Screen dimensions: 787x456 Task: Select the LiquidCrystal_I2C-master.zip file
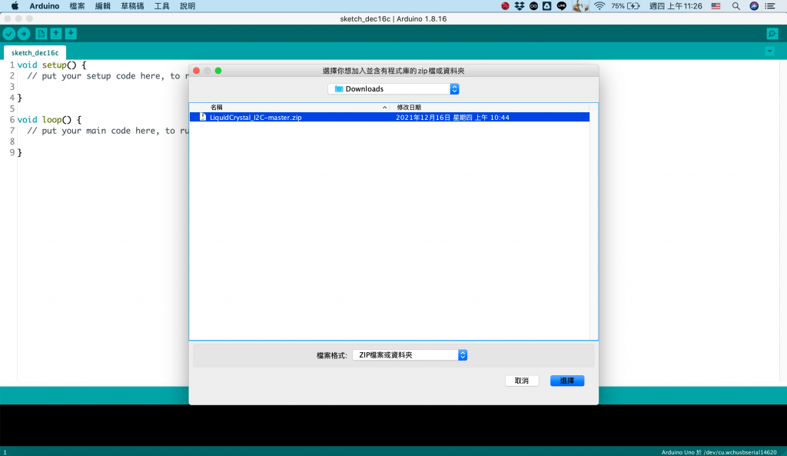(x=390, y=118)
